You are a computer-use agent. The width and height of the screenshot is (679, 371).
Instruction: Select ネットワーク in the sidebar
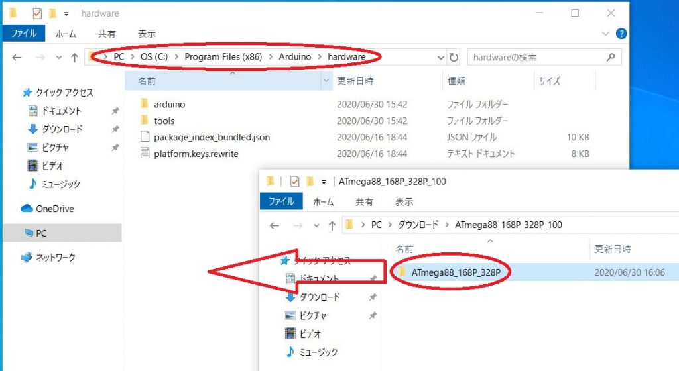(55, 257)
